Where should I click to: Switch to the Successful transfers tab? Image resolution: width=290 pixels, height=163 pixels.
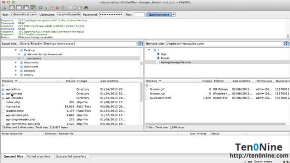[71, 156]
